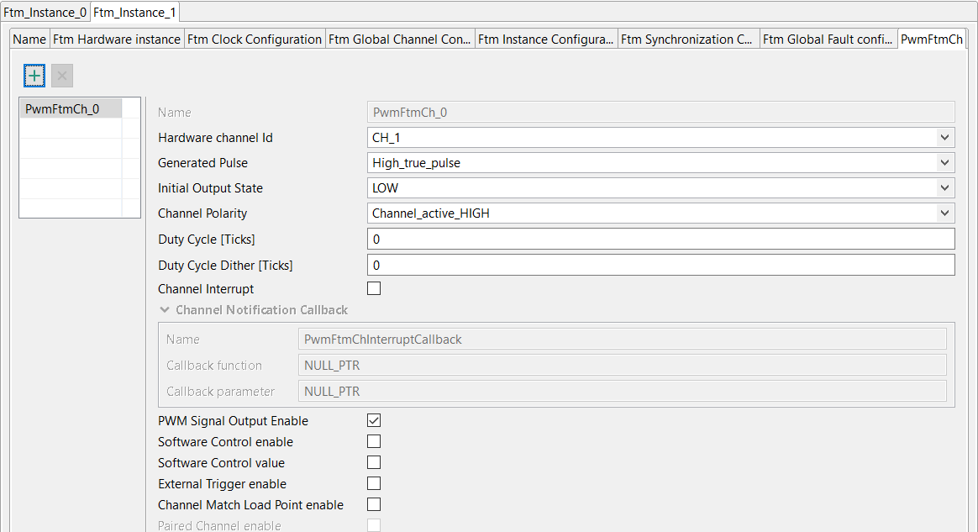Open the Ftm Global Fault configuration tab
The width and height of the screenshot is (978, 532).
pyautogui.click(x=827, y=39)
